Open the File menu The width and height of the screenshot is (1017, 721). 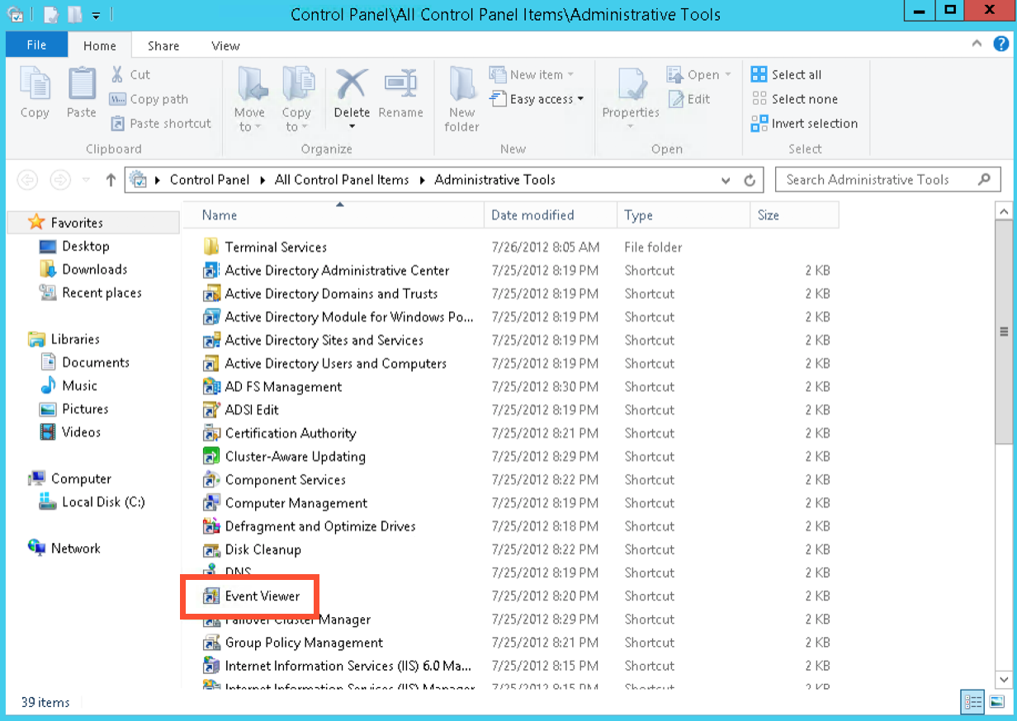tap(36, 45)
